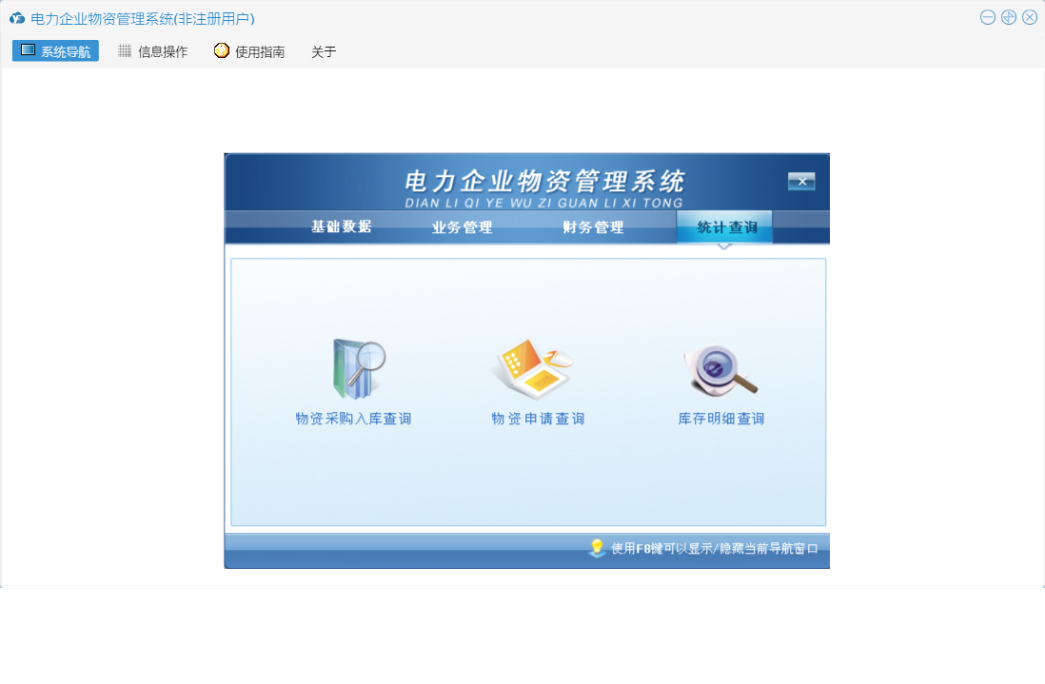The image size is (1045, 684).
Task: Switch to the 基础数据 tab
Action: [x=342, y=227]
